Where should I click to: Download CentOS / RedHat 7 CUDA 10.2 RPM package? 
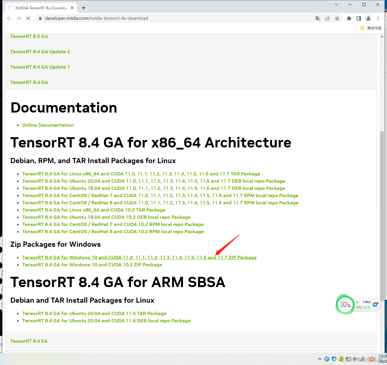(x=113, y=224)
